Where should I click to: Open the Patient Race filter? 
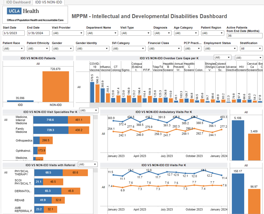click(21, 48)
